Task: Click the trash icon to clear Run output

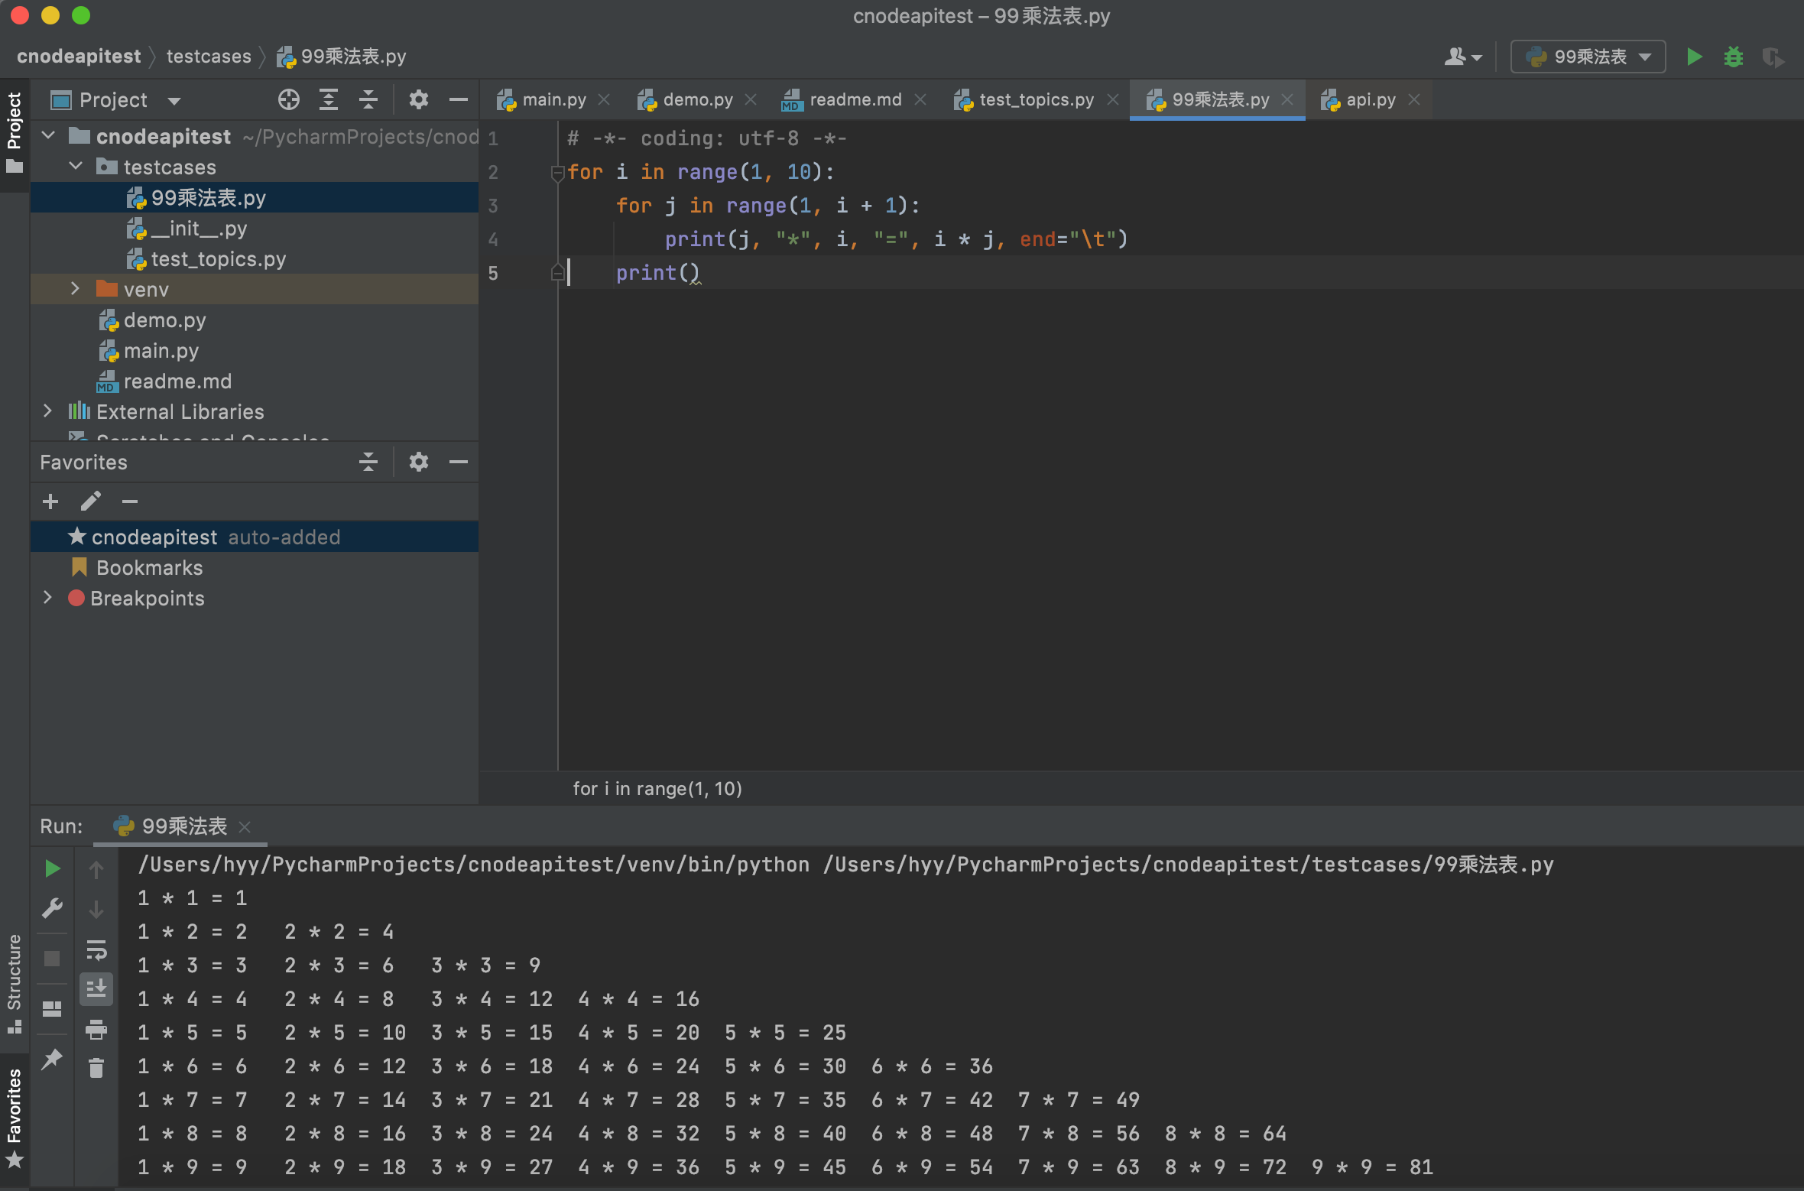Action: 96,1068
